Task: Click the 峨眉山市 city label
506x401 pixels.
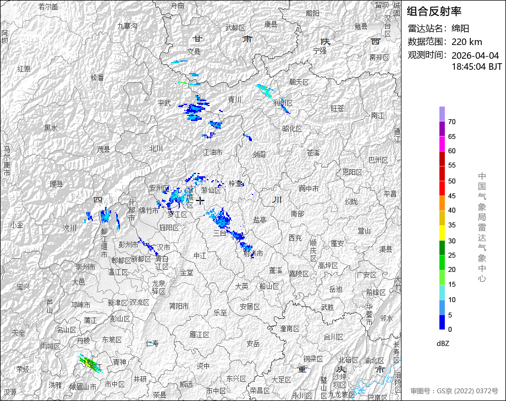Action: coord(83,387)
